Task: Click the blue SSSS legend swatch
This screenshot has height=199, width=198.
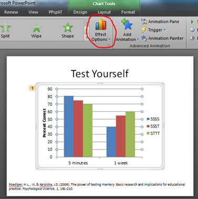Action: pos(148,119)
